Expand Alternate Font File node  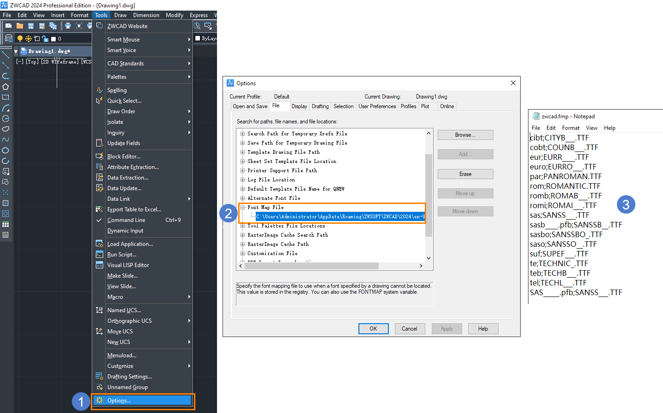pos(242,198)
